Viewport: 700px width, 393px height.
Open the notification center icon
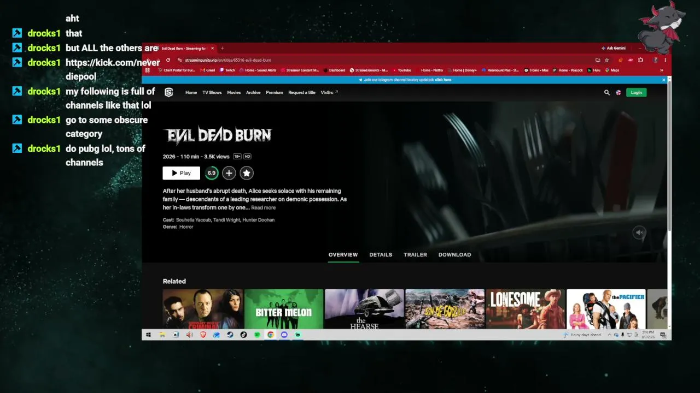click(x=663, y=335)
